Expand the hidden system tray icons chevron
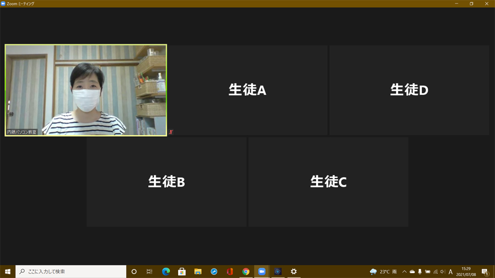The image size is (495, 278). [404, 272]
